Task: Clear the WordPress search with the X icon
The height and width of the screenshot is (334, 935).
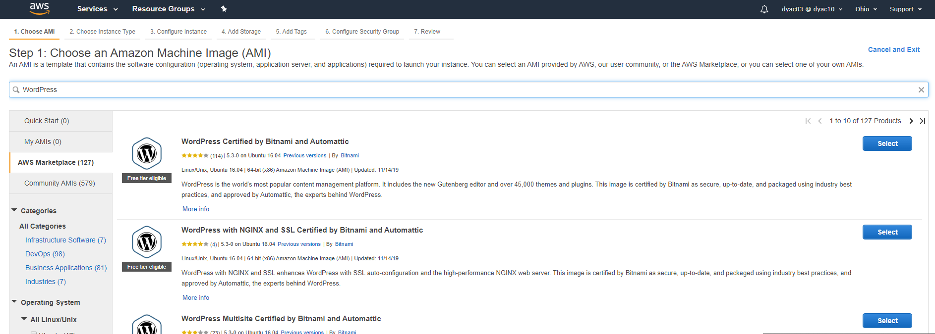Action: tap(921, 90)
